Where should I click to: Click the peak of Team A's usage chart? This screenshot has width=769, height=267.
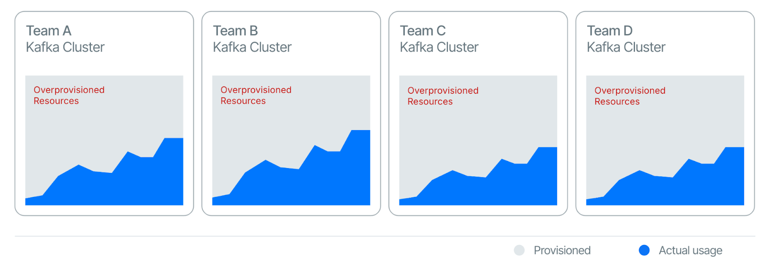[174, 139]
